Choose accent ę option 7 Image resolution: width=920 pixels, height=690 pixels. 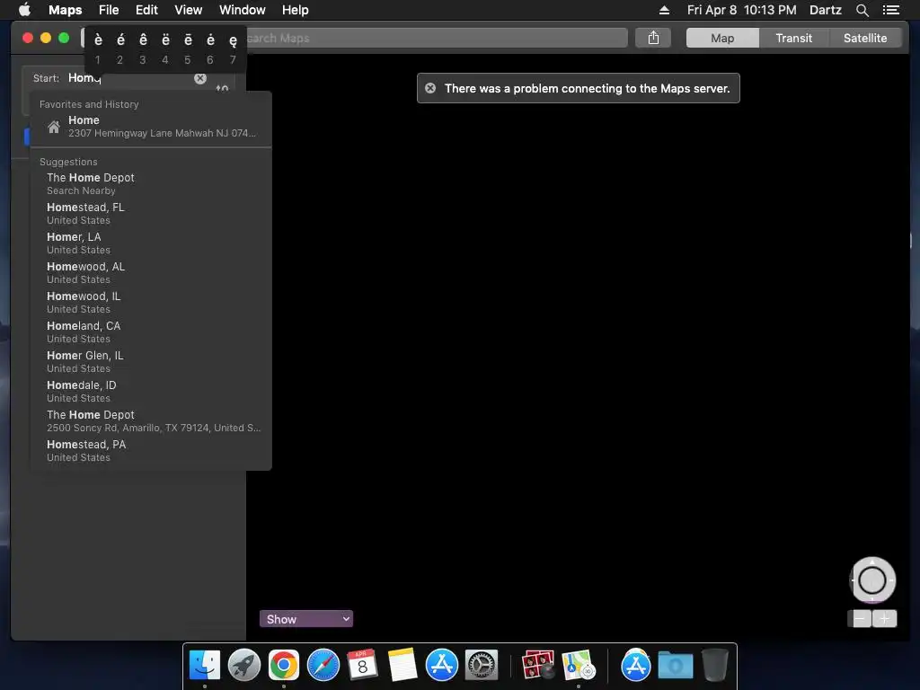pos(233,49)
